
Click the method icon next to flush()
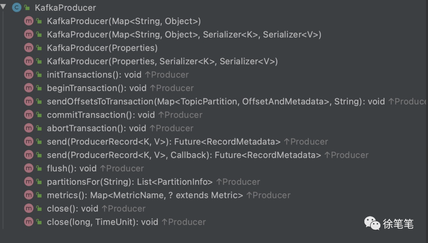pos(29,168)
